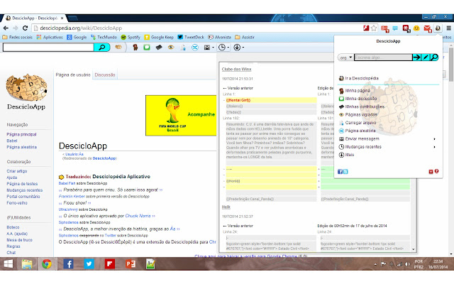
Task: Open Facebook from the Windows taskbar
Action: (68, 264)
